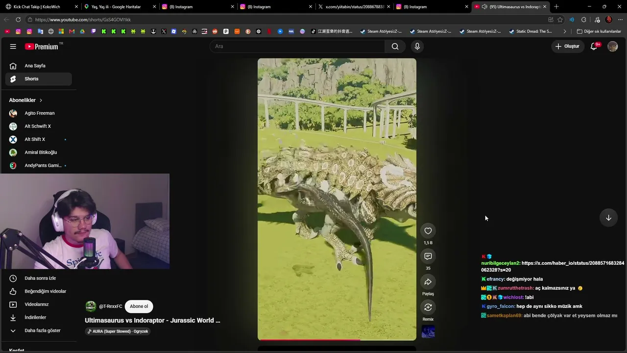Open a new browser tab

[x=556, y=7]
